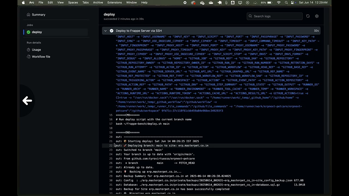This screenshot has height=196, width=349.
Task: Click the green success icon beside deploy job
Action: click(x=28, y=32)
